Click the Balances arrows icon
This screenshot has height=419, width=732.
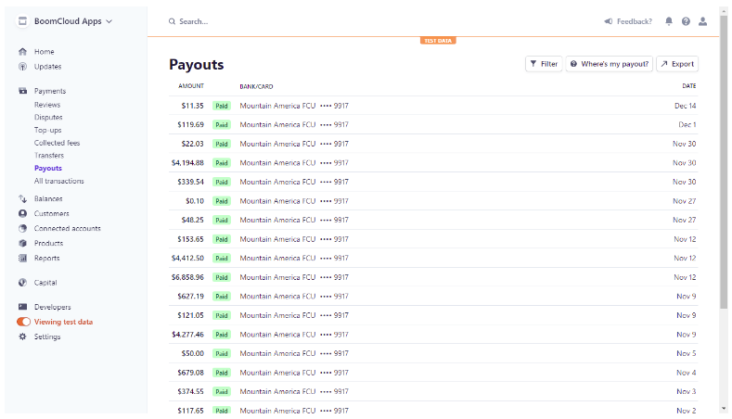click(x=22, y=198)
